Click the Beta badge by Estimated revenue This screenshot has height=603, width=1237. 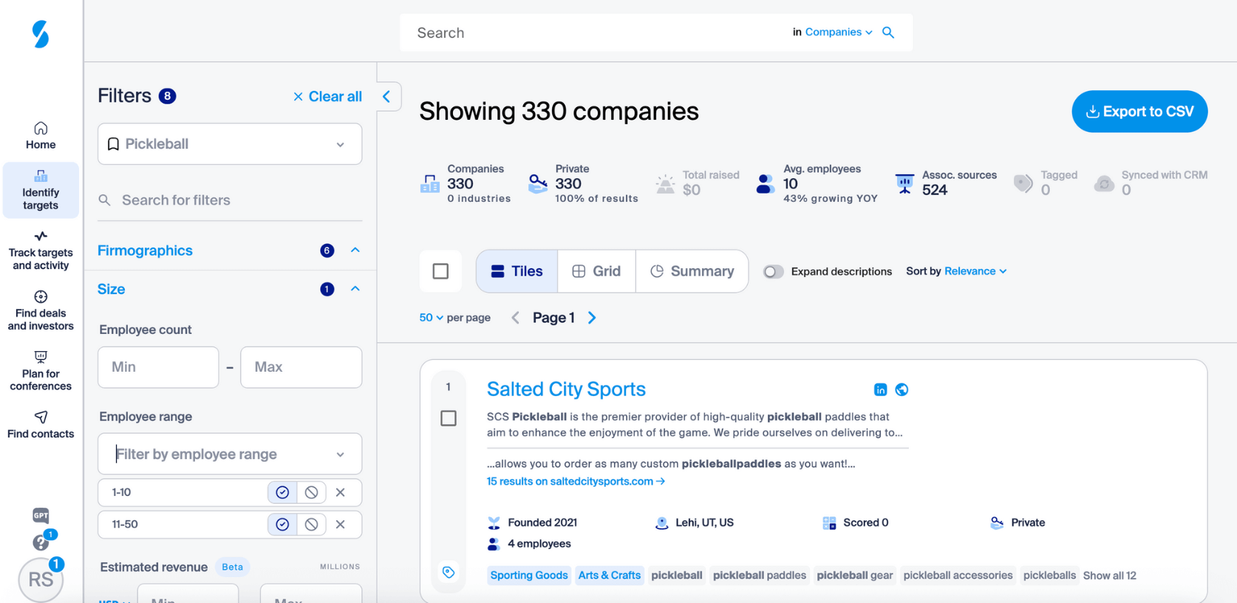tap(232, 568)
